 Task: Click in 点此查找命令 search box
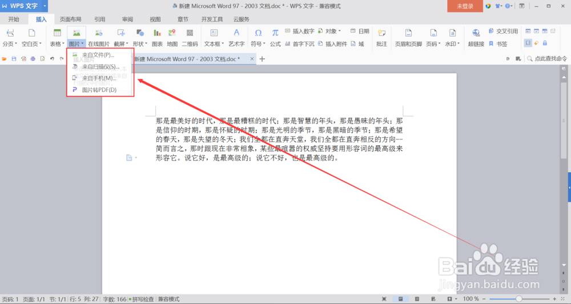pyautogui.click(x=547, y=59)
